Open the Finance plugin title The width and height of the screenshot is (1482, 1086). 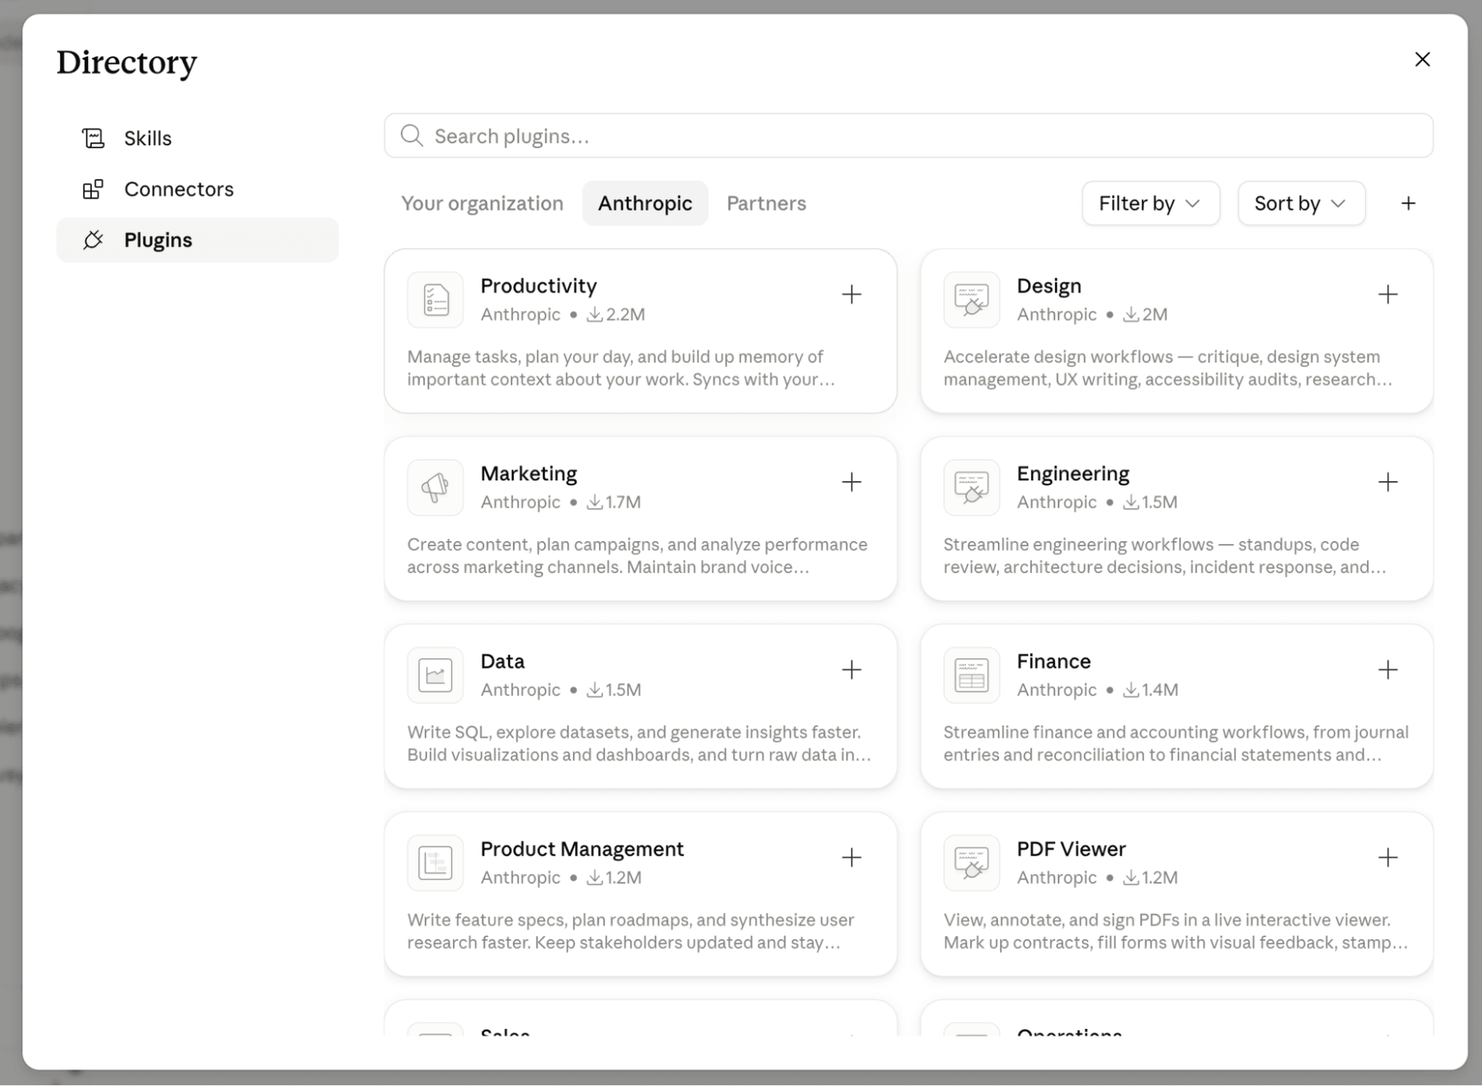[x=1054, y=661]
